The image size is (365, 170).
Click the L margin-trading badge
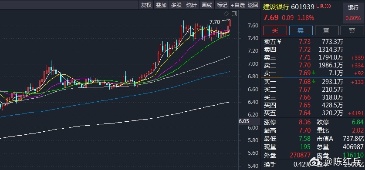[x=318, y=6]
